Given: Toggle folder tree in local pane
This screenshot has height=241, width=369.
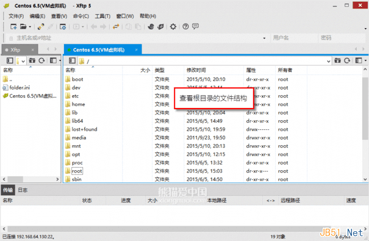Looking at the screenshot, I should pyautogui.click(x=10, y=61).
